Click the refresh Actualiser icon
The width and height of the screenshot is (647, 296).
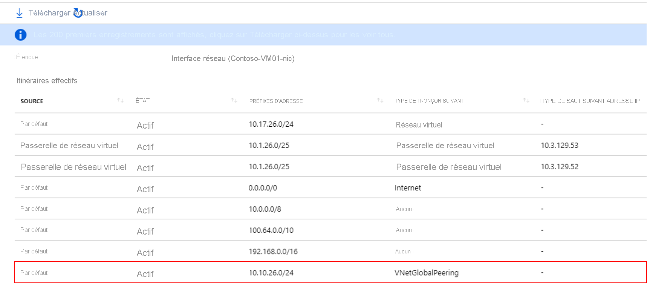78,13
